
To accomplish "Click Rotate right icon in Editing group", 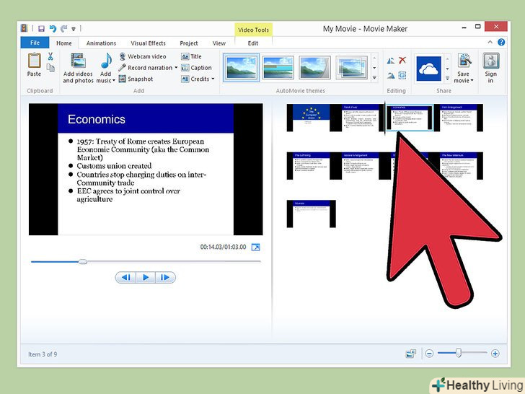I will click(391, 75).
